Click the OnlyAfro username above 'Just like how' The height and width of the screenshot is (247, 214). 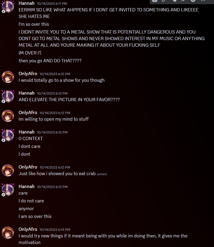(28, 167)
